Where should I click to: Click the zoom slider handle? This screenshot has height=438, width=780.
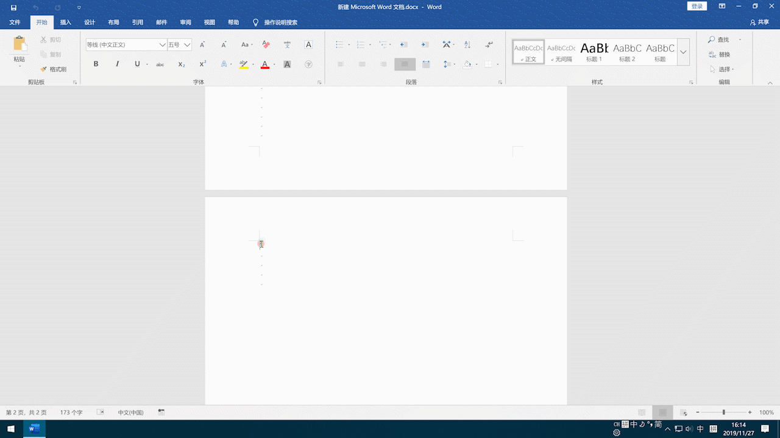point(723,412)
